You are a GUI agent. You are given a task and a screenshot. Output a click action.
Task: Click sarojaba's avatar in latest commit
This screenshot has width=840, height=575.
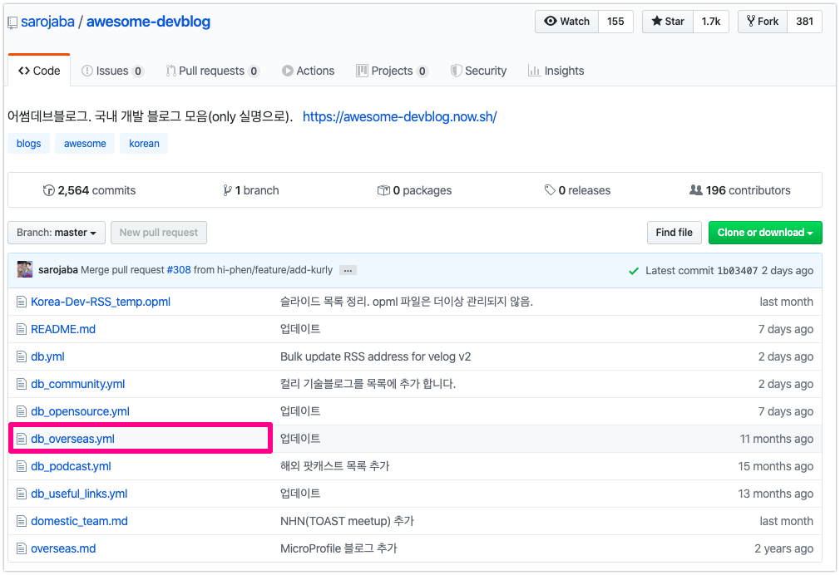coord(25,270)
